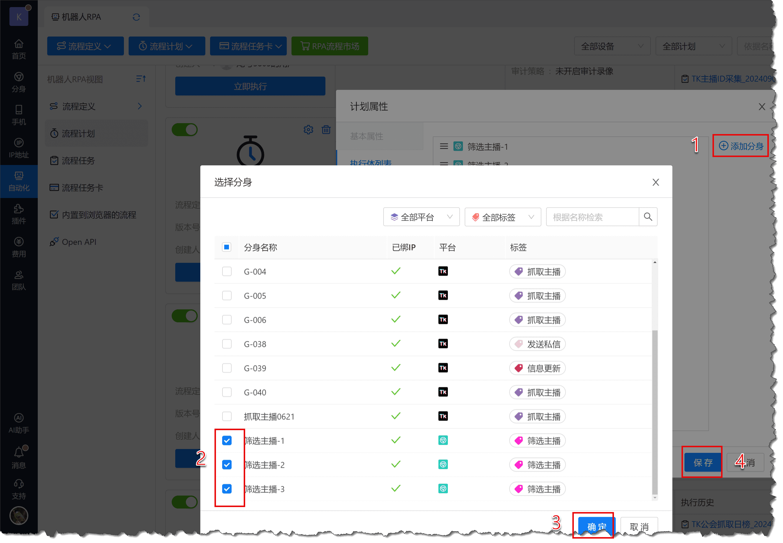The image size is (783, 543).
Task: Open the 全部标签 tag dropdown
Action: pos(502,217)
